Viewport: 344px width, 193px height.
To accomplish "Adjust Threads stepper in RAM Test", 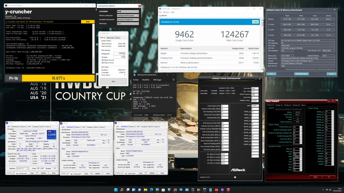I will tap(124, 57).
